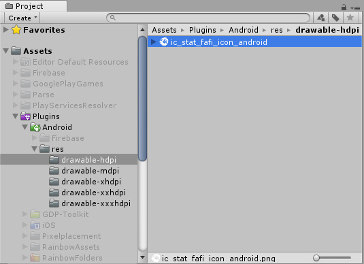The width and height of the screenshot is (364, 264).
Task: Collapse the res folder arrow
Action: 35,149
